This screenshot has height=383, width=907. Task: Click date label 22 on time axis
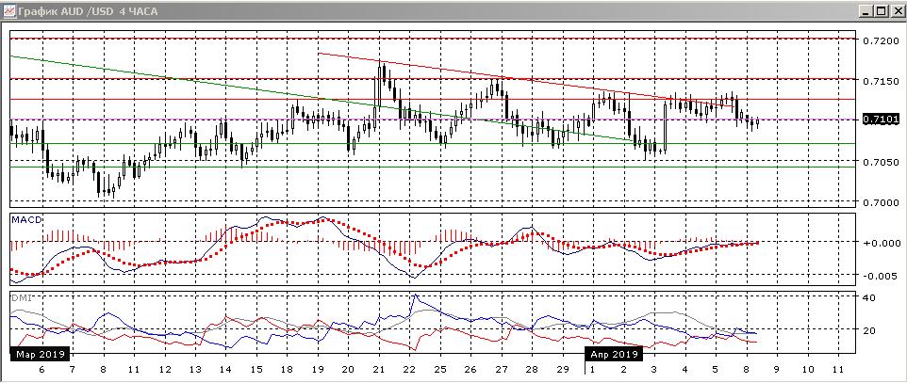click(410, 369)
